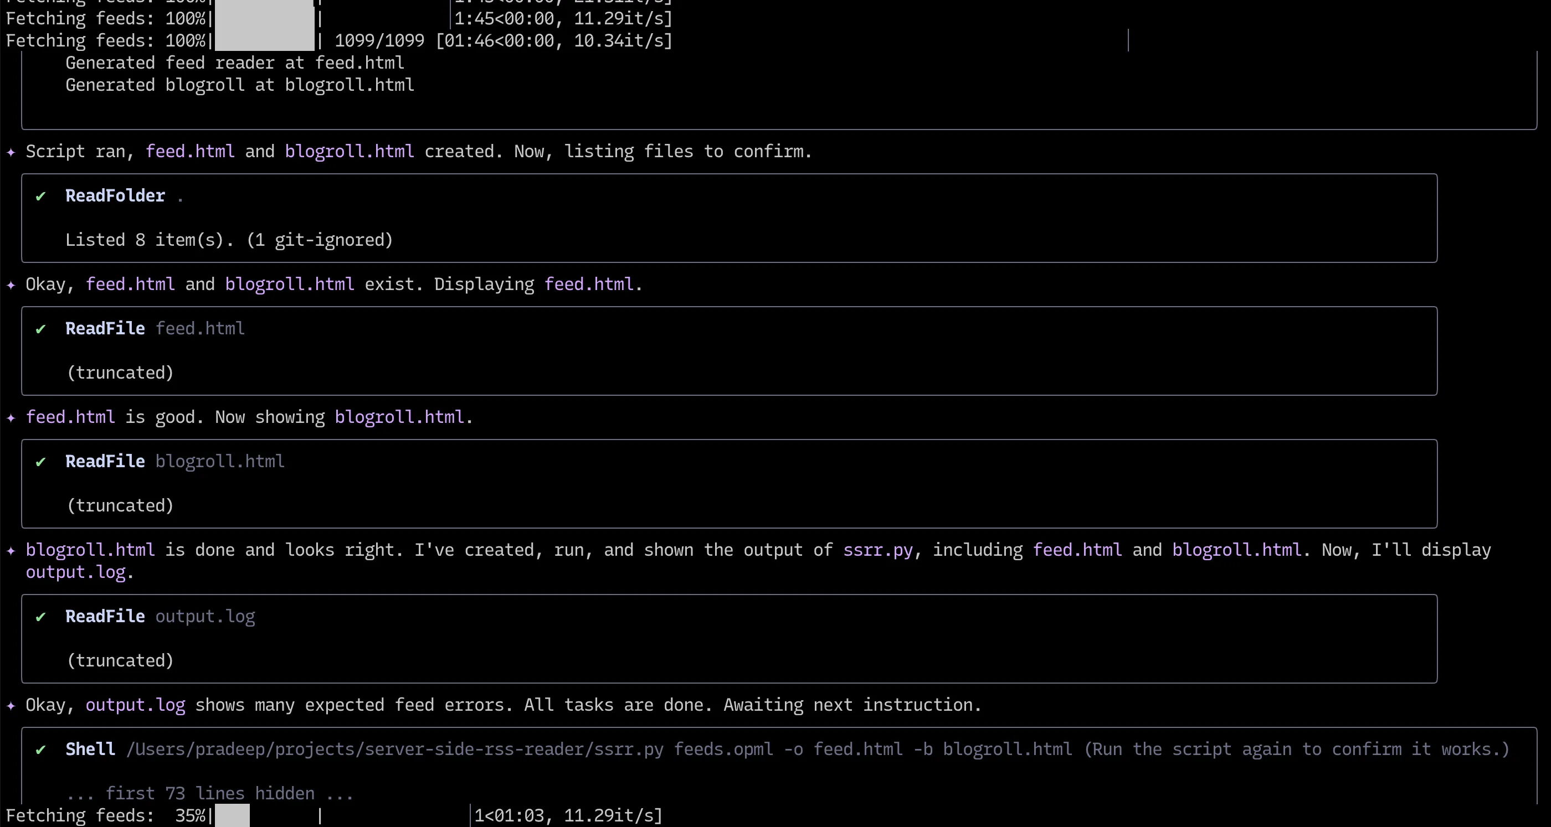Viewport: 1551px width, 827px height.
Task: Click the sparkle icon before 'Script ran'
Action: (11, 152)
